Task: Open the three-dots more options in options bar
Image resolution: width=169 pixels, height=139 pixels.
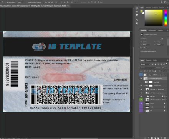Action: [x=77, y=2]
